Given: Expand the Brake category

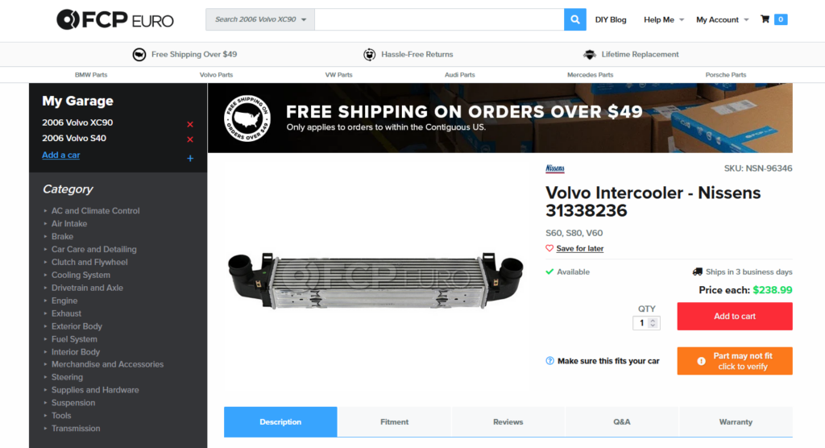Looking at the screenshot, I should (x=62, y=236).
